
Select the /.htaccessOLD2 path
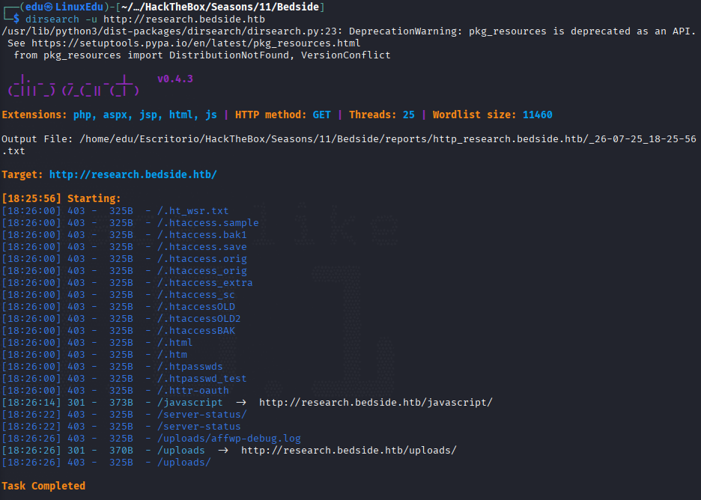(x=199, y=319)
